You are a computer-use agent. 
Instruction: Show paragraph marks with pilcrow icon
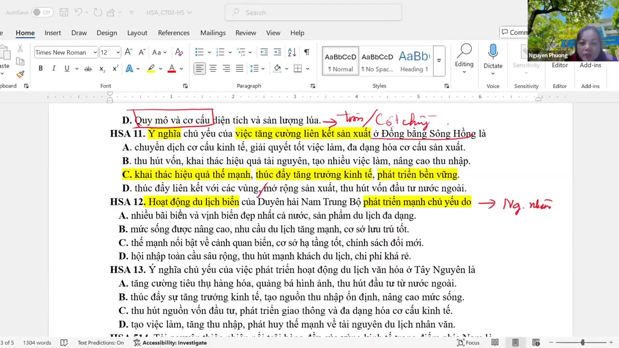click(x=307, y=52)
